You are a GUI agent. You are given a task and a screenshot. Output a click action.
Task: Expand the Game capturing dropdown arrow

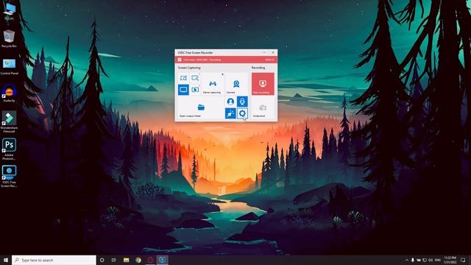[x=222, y=74]
